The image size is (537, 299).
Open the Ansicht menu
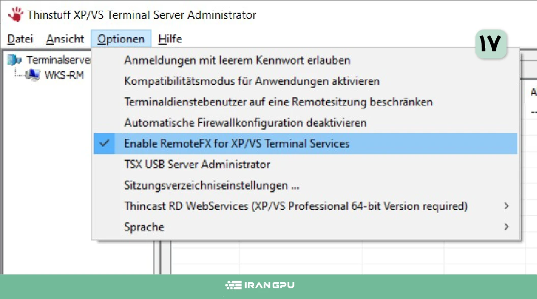(65, 39)
